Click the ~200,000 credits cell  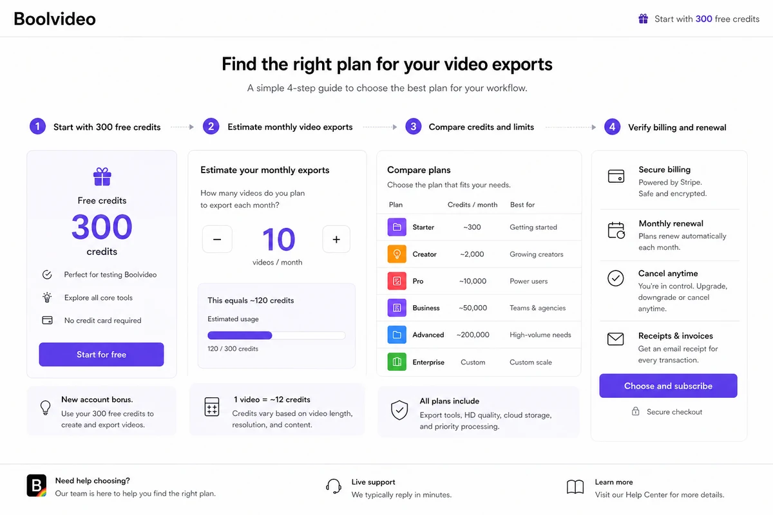pos(473,335)
